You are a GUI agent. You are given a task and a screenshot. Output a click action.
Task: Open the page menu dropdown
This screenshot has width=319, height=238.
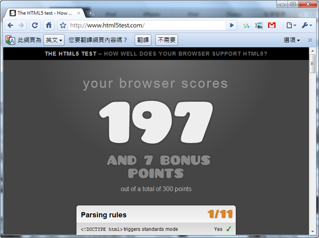click(291, 25)
